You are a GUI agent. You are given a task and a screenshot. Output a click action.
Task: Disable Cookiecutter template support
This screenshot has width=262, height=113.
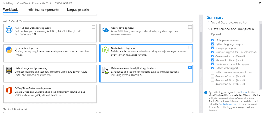[213, 64]
